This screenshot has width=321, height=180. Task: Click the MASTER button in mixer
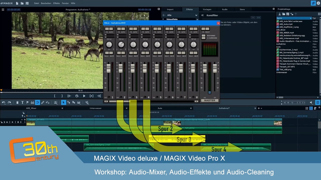210,100
